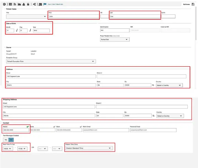Click the share icon in toolbar
This screenshot has width=198, height=168.
(34, 4)
